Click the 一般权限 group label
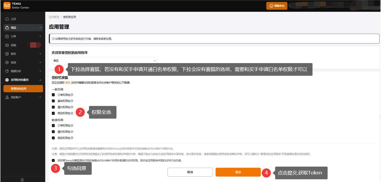The image size is (381, 182). [x=57, y=89]
